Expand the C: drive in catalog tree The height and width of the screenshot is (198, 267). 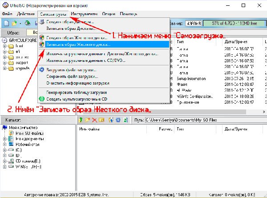(x=5, y=150)
